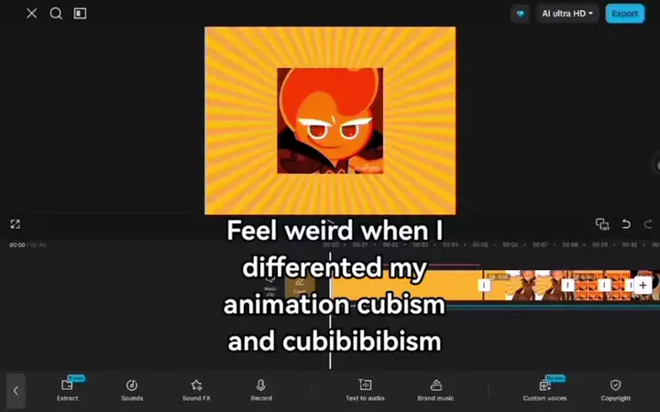Undo the last edit
This screenshot has height=412, width=660.
626,224
